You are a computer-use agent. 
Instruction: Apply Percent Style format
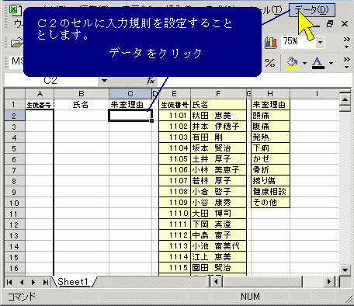[269, 63]
